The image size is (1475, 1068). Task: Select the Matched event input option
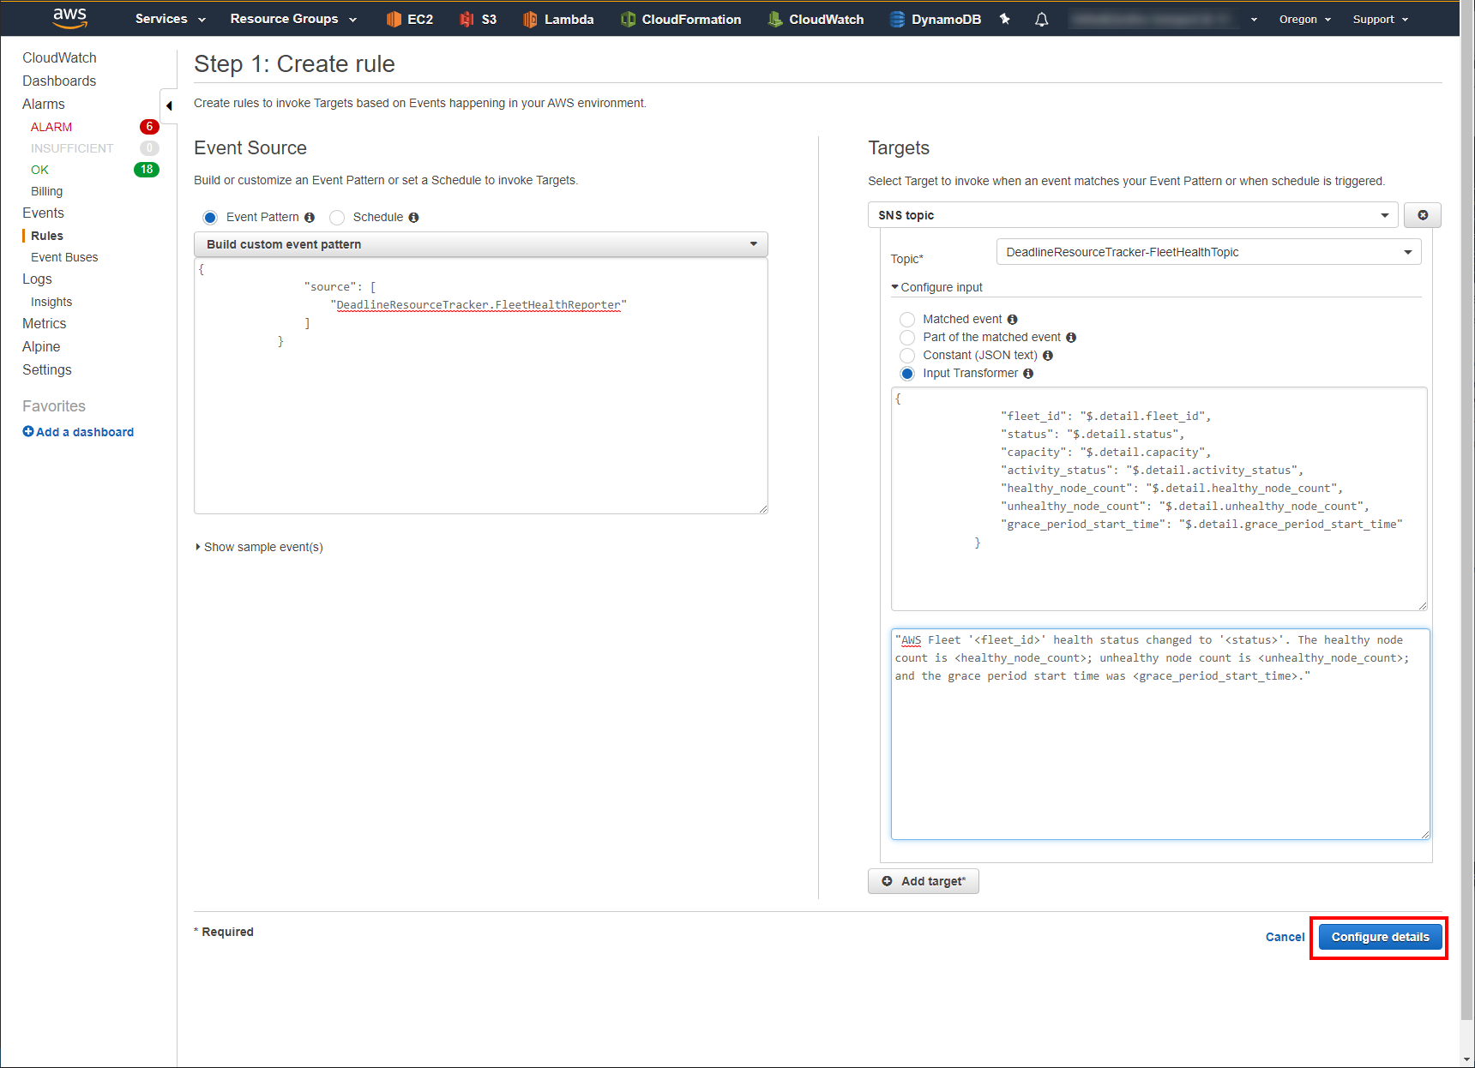pyautogui.click(x=907, y=319)
